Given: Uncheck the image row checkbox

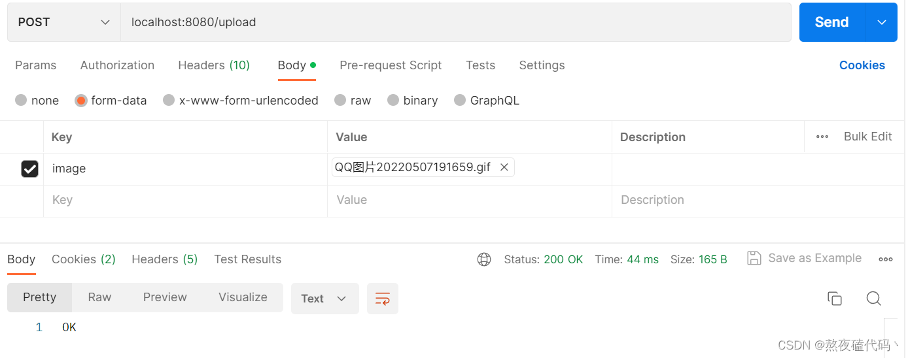Looking at the screenshot, I should pos(29,169).
